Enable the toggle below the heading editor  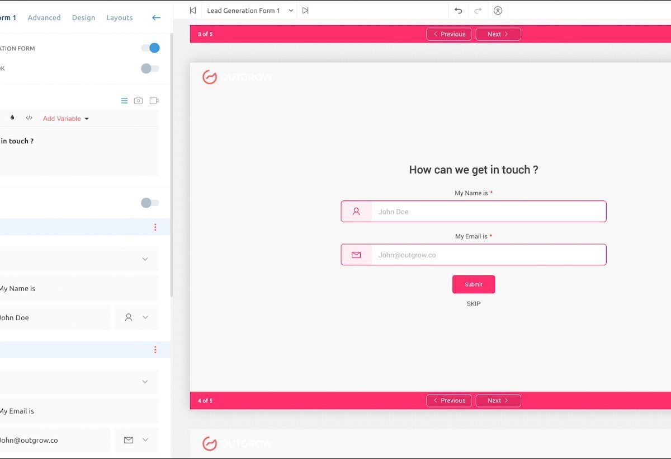pyautogui.click(x=150, y=203)
